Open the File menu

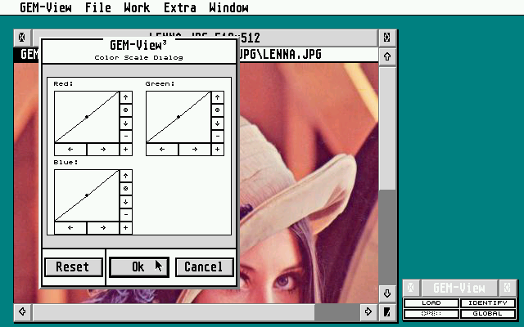pyautogui.click(x=97, y=7)
